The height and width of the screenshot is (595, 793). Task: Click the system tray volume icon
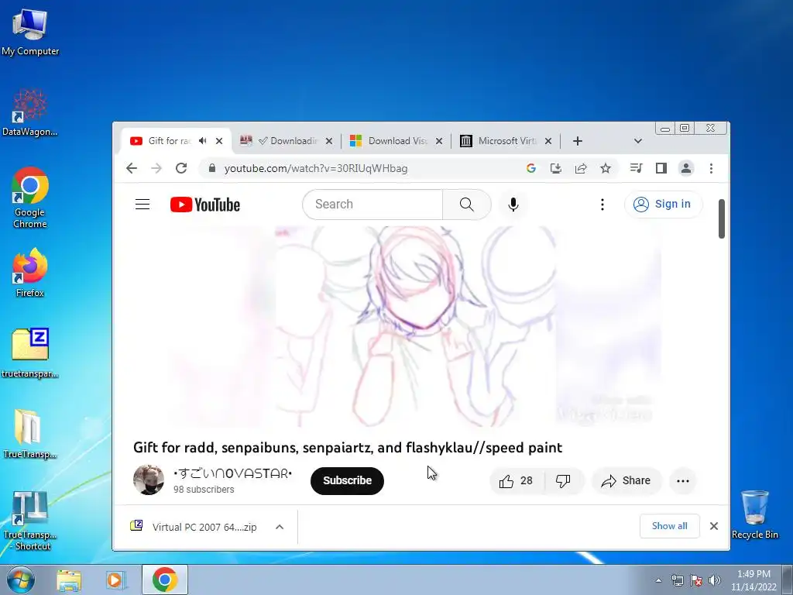point(714,580)
